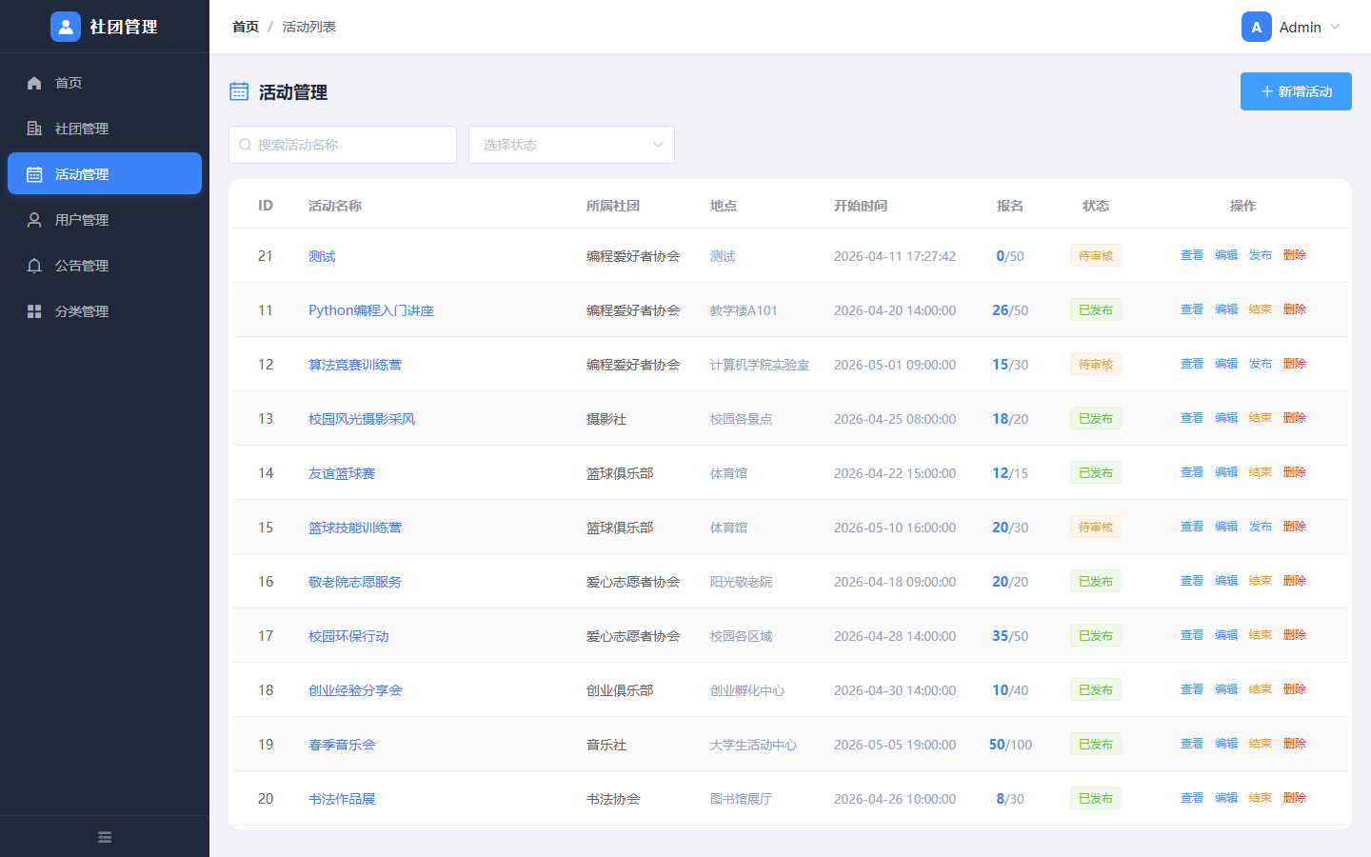Click the building icon beside 社团管理
The width and height of the screenshot is (1371, 857).
point(34,129)
